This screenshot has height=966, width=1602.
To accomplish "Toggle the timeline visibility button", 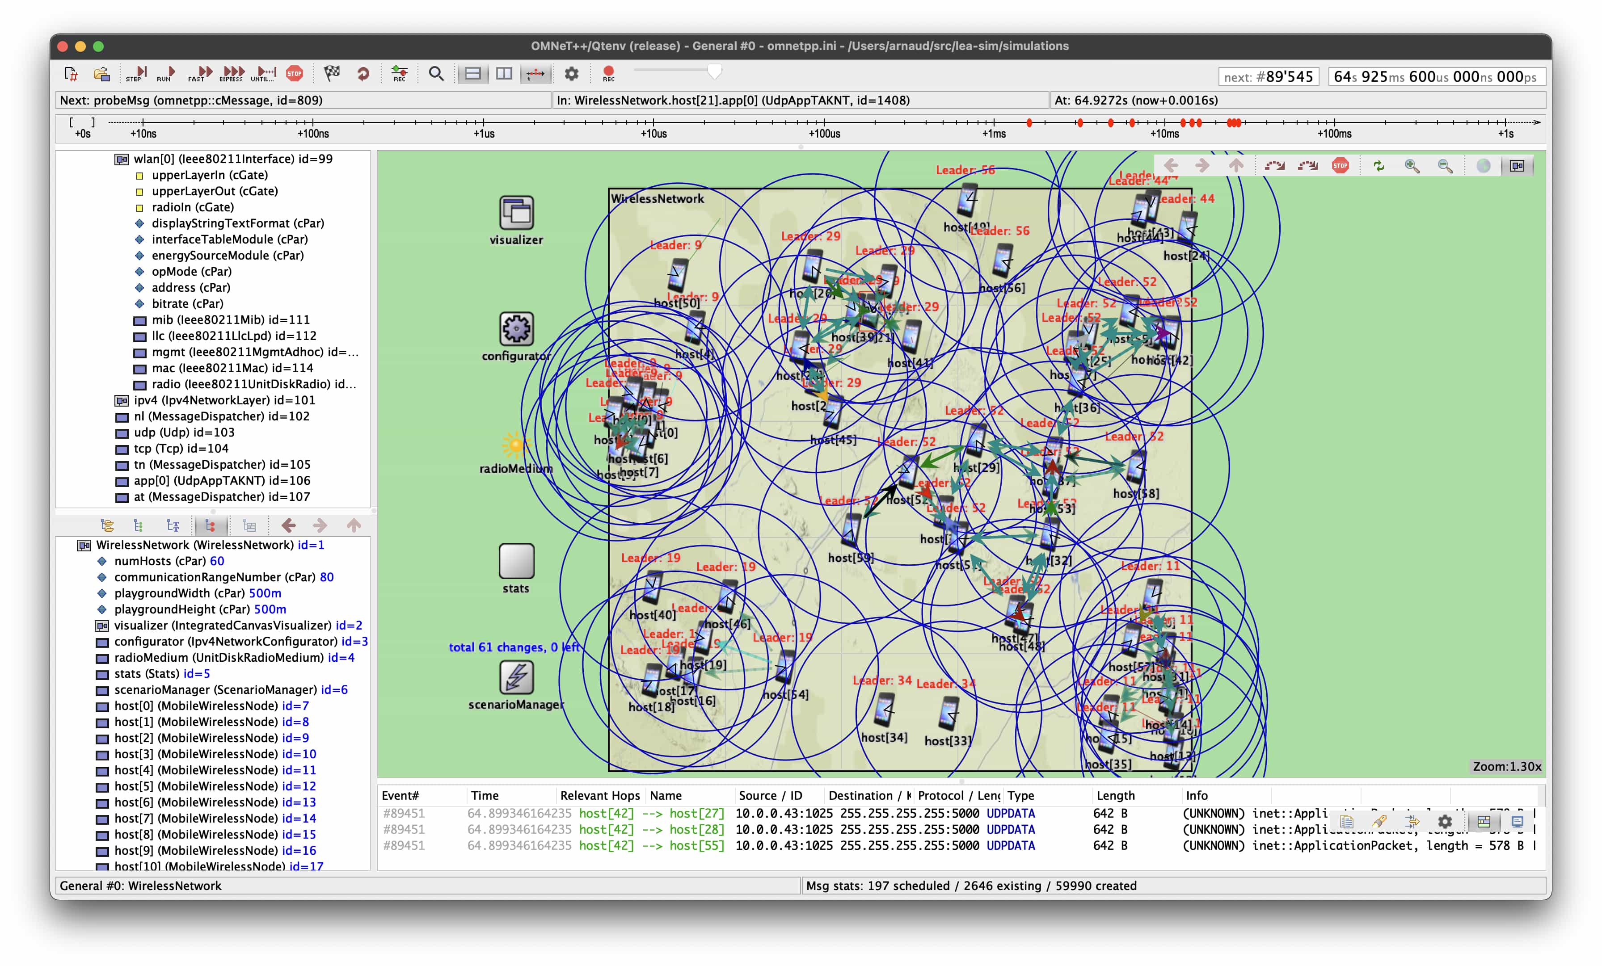I will pyautogui.click(x=536, y=74).
